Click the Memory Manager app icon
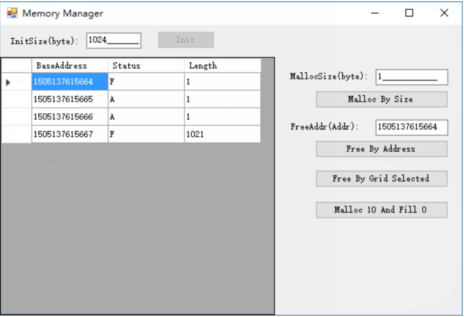This screenshot has width=464, height=317. coord(11,12)
